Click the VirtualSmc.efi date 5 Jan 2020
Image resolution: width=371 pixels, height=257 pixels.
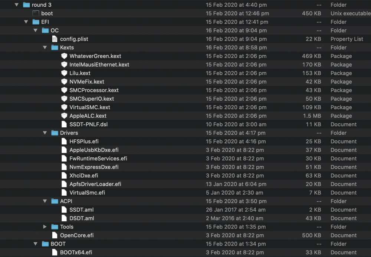234,193
